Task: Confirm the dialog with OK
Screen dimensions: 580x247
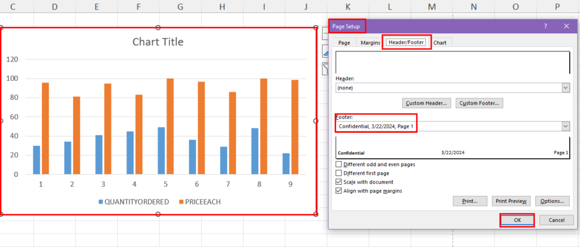Action: click(517, 220)
